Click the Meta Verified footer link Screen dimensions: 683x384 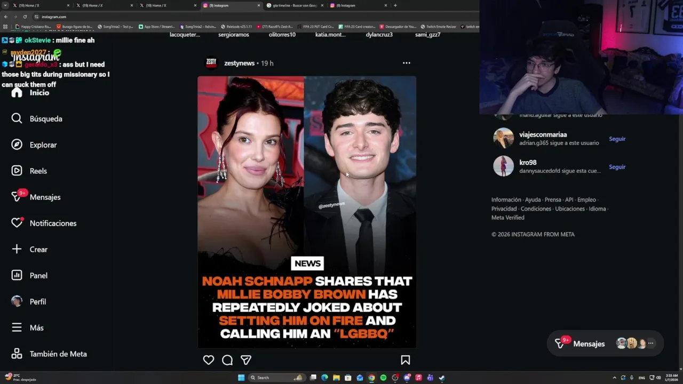coord(507,218)
